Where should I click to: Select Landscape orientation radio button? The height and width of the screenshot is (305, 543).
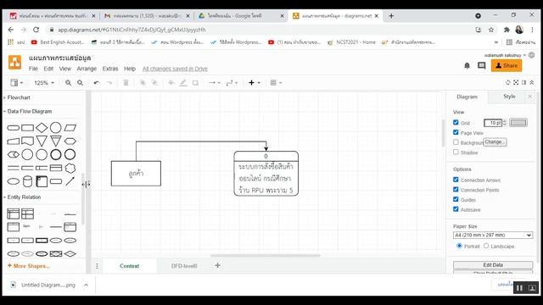click(x=486, y=246)
